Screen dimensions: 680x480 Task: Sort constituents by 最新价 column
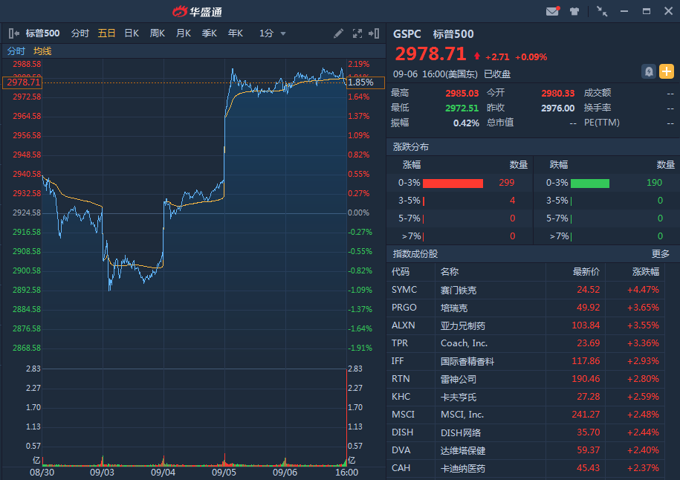586,272
